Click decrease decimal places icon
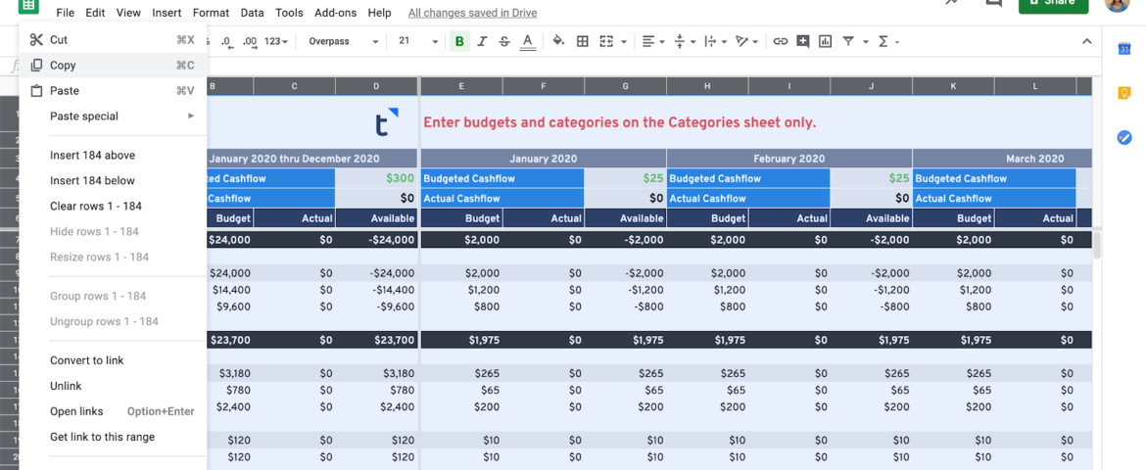1146x470 pixels. click(x=227, y=42)
